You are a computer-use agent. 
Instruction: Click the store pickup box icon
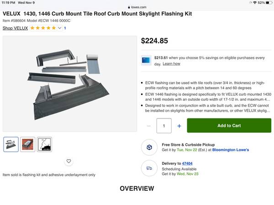149,147
